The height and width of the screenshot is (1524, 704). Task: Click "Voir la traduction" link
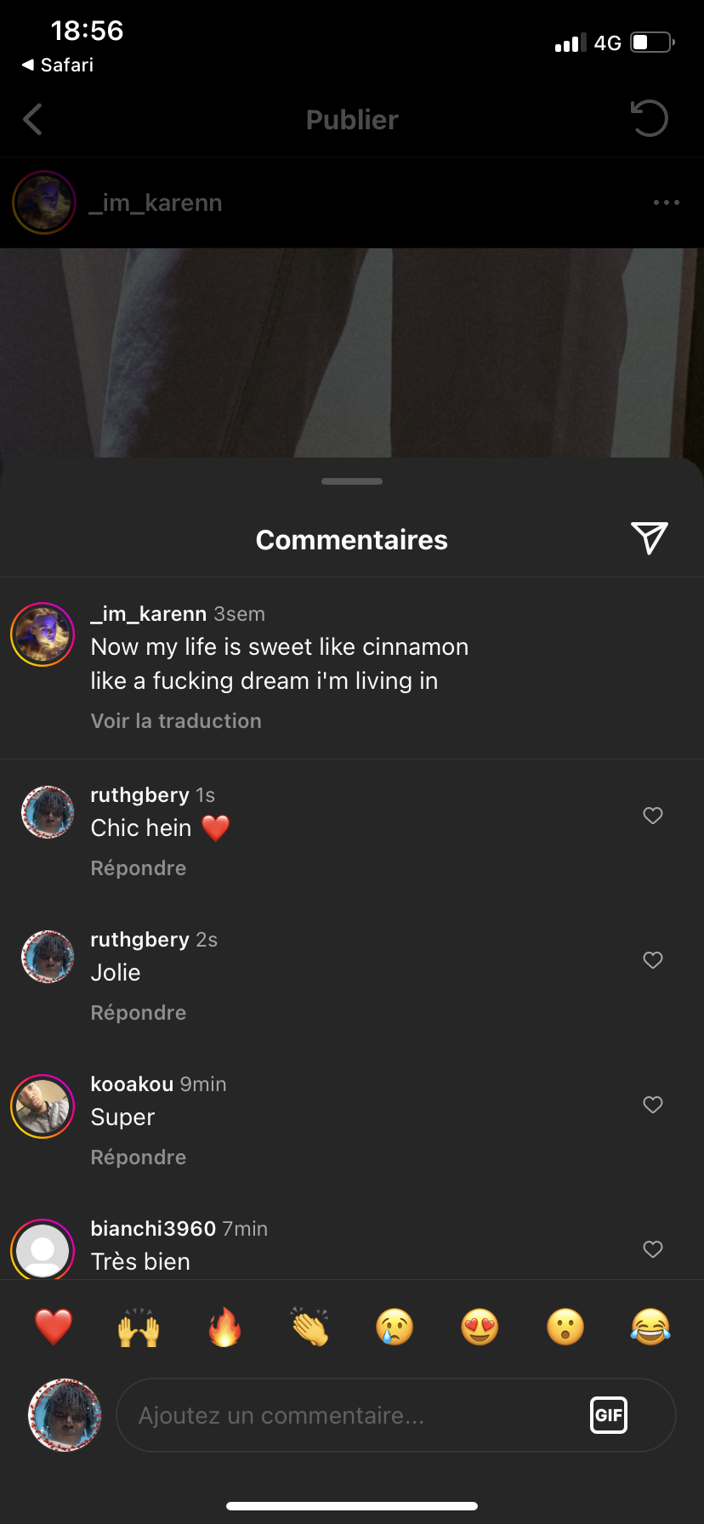click(x=176, y=721)
